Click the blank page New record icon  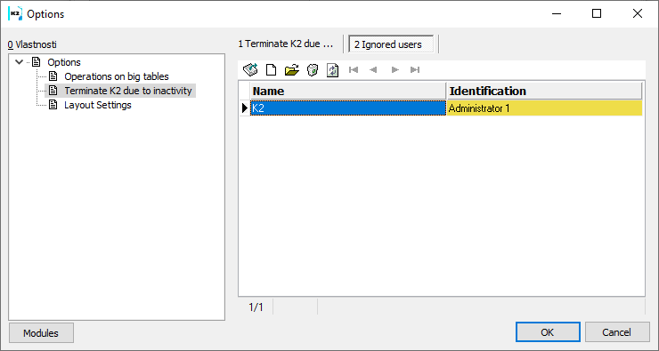click(271, 69)
